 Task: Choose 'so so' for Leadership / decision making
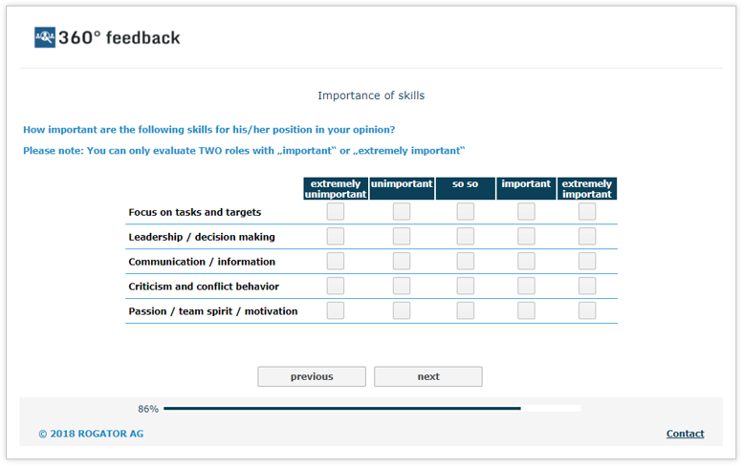466,237
